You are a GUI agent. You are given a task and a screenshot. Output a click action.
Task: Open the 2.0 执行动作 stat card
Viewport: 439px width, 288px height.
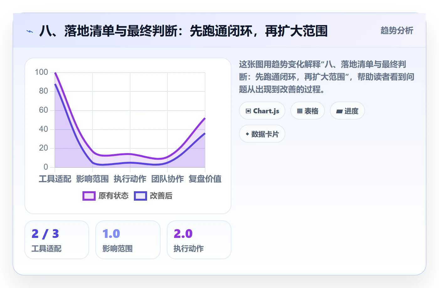pyautogui.click(x=199, y=240)
